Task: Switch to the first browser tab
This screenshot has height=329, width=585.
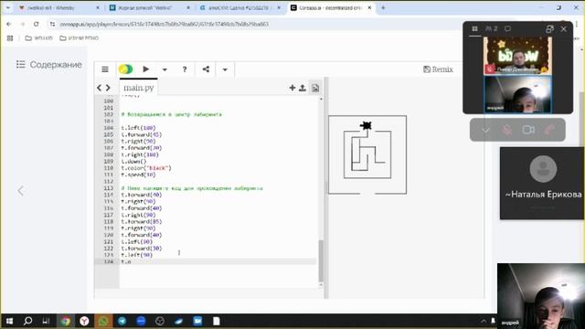Action: pos(58,7)
